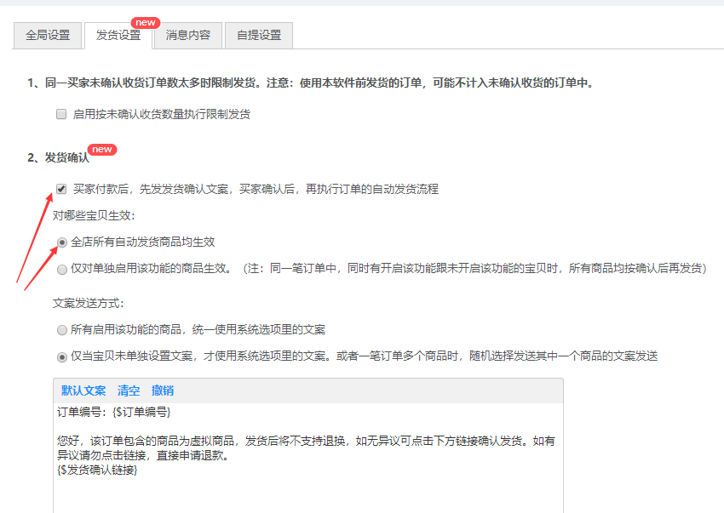Click the 2、发货确认 section heading
The height and width of the screenshot is (513, 724).
58,157
